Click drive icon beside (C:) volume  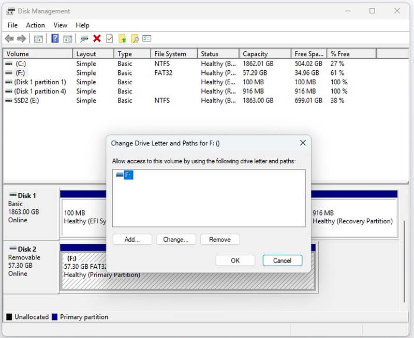pos(9,64)
